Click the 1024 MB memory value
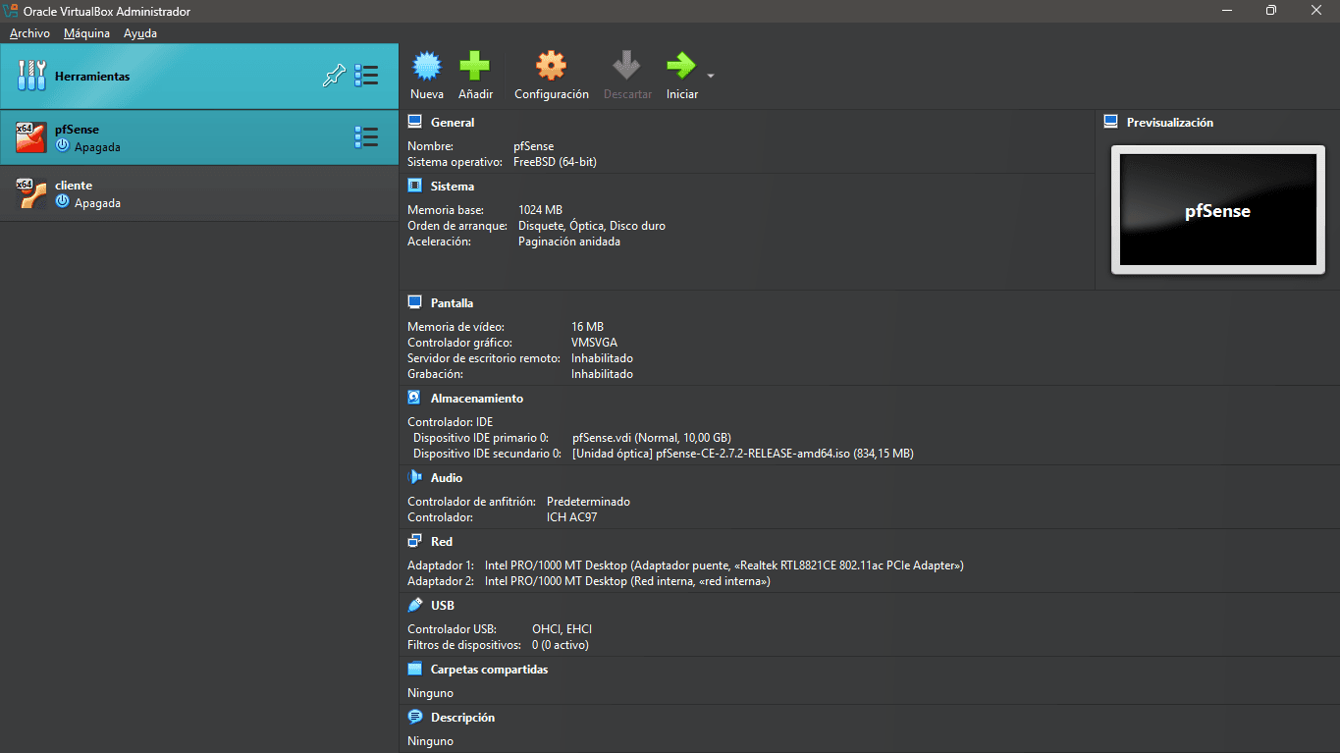The image size is (1340, 753). click(x=540, y=210)
